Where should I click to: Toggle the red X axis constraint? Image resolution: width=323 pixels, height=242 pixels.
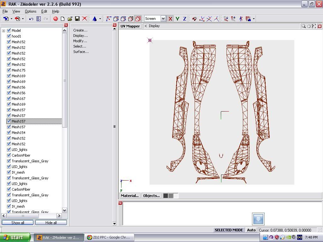click(x=170, y=19)
